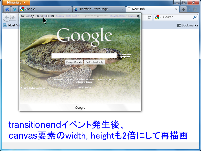Click the back arrow in preview popup

tap(22, 16)
